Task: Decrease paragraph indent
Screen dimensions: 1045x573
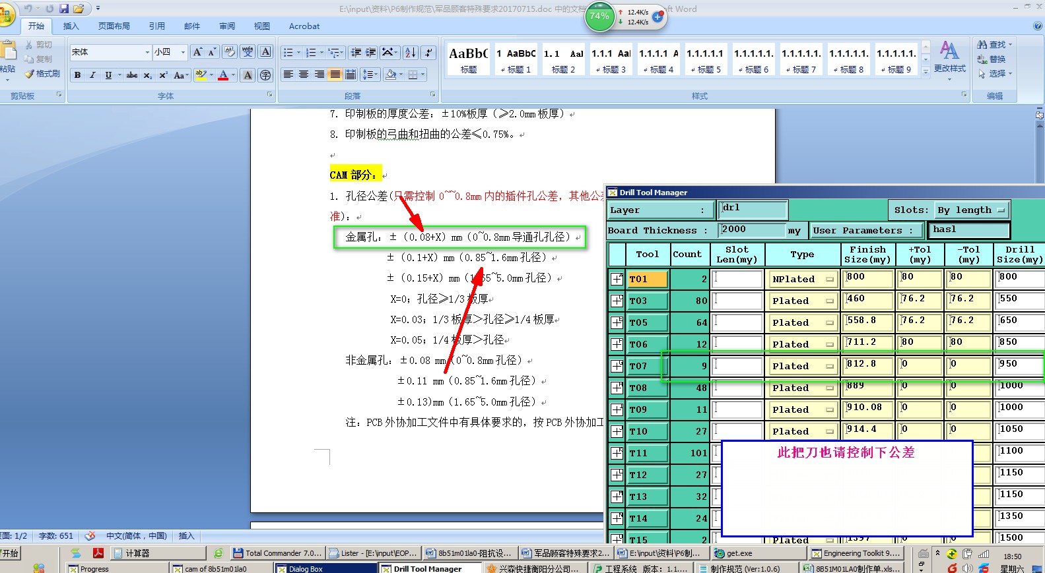Action: coord(356,52)
